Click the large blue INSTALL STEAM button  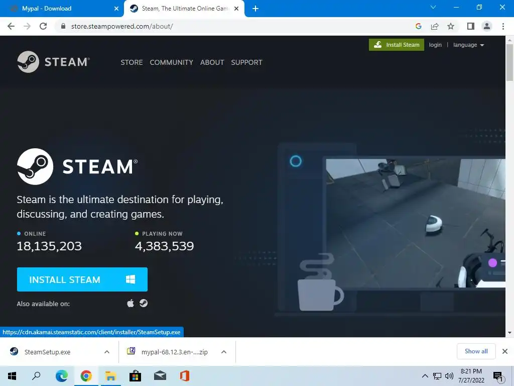82,279
